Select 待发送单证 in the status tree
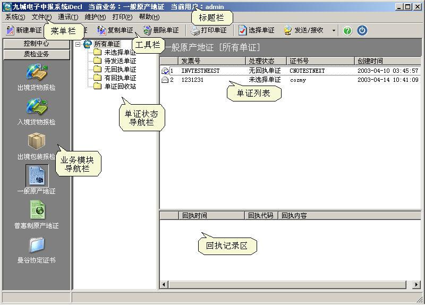 point(120,61)
